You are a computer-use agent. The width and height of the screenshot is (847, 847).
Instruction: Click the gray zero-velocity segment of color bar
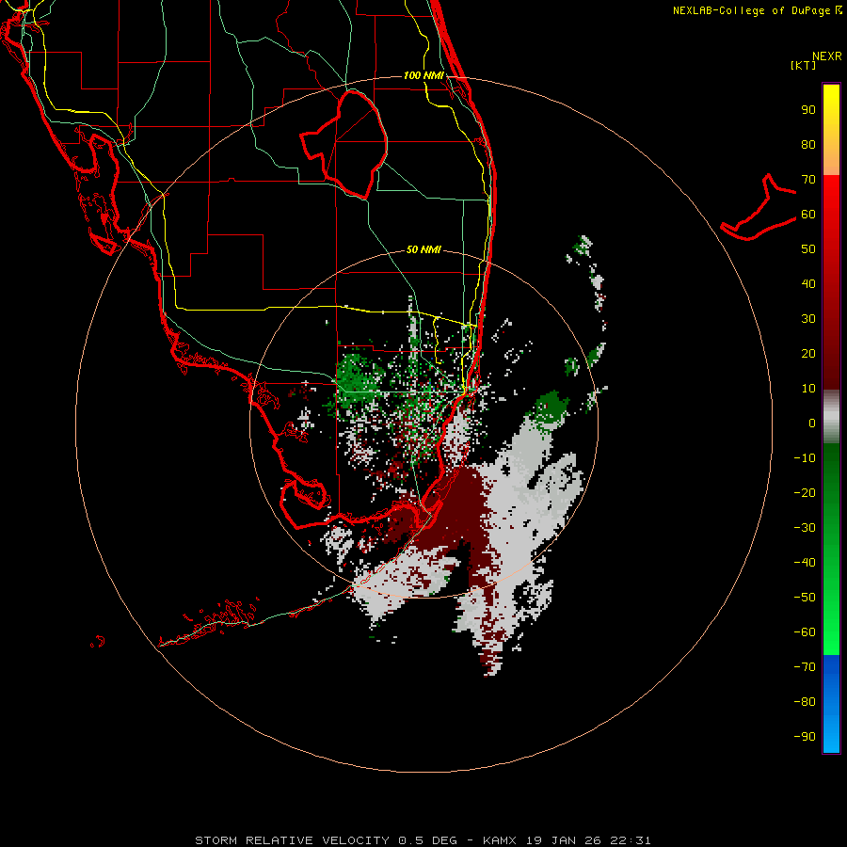[x=831, y=417]
